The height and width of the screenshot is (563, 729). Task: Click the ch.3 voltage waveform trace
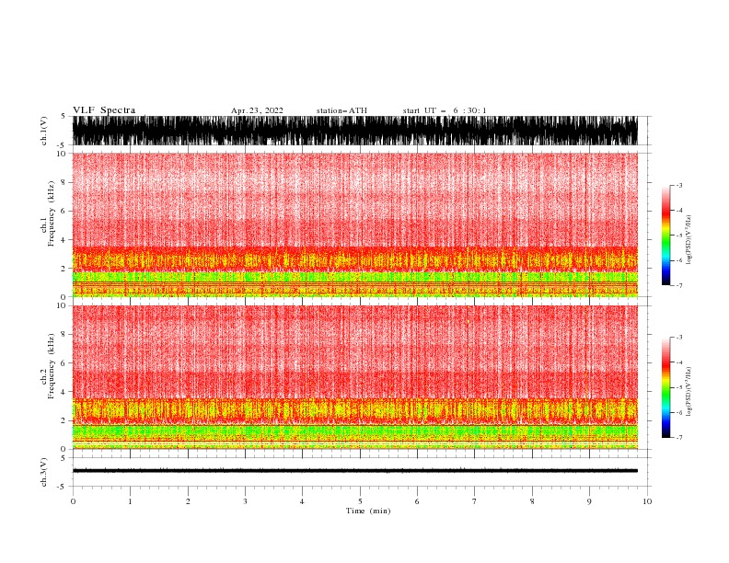click(355, 471)
